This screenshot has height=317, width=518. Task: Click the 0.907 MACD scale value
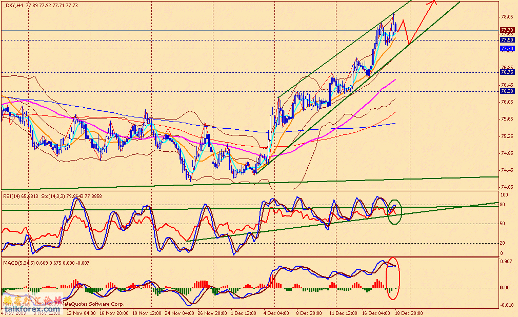[506, 261]
